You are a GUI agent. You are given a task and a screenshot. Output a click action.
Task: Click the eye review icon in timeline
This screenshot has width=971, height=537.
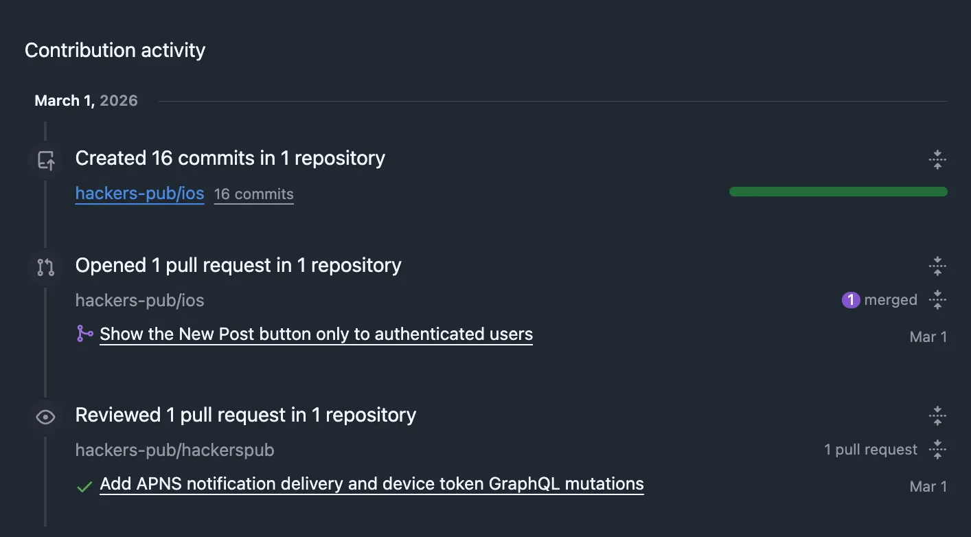[x=46, y=417]
